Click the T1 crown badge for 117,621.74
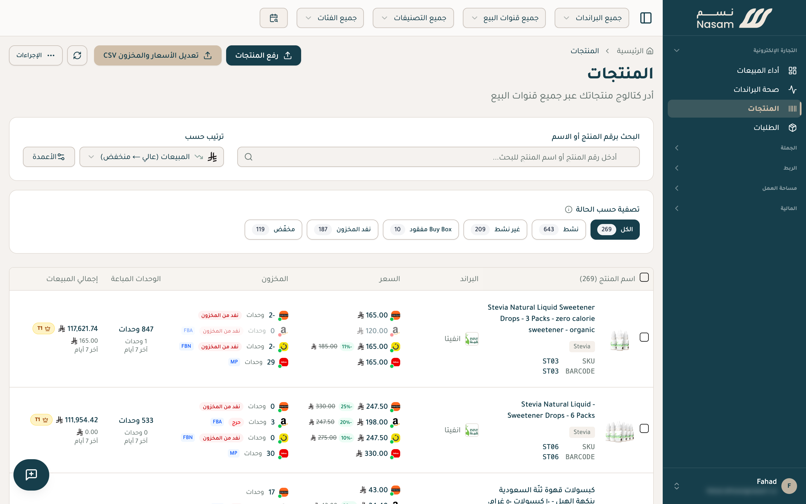 (x=44, y=328)
